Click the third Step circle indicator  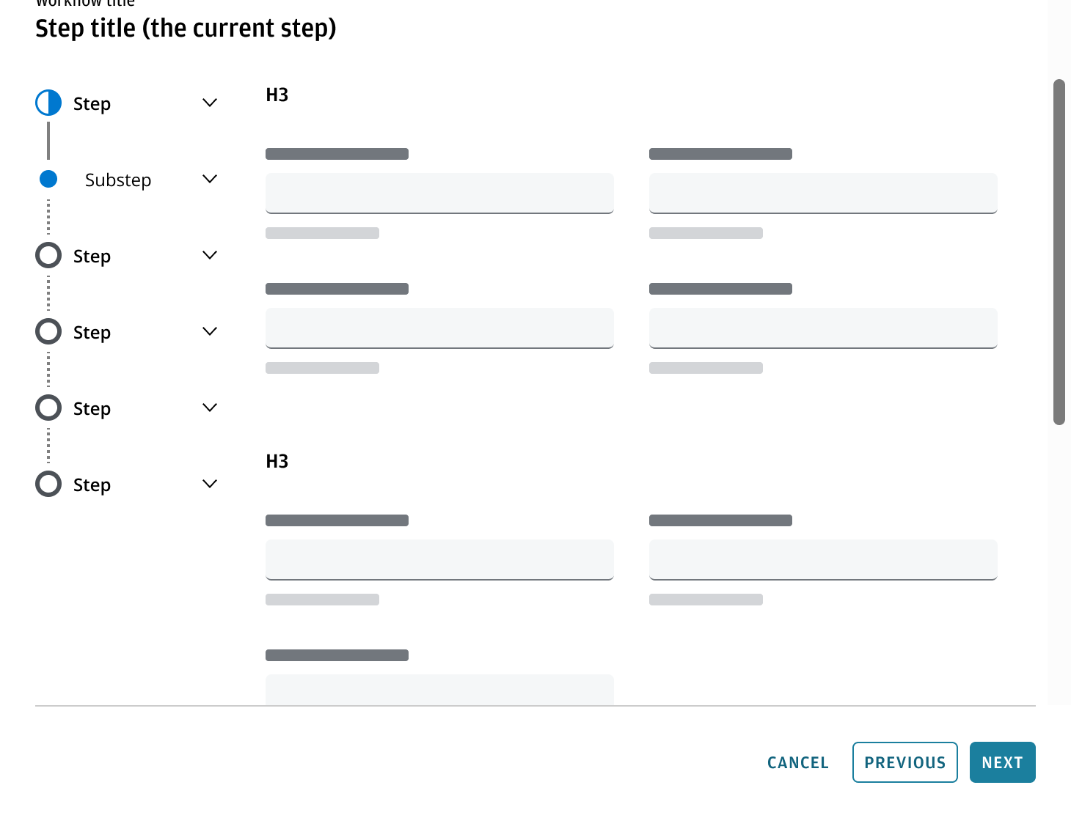(48, 331)
